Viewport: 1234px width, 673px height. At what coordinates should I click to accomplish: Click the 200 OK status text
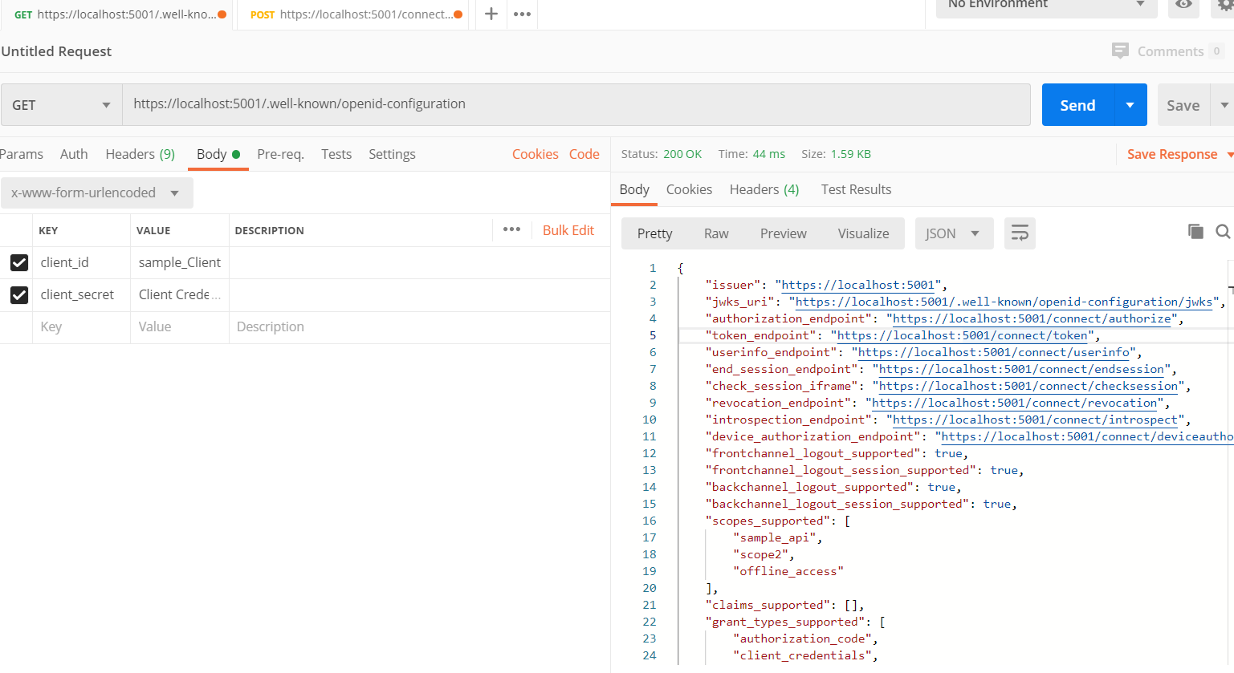(682, 154)
